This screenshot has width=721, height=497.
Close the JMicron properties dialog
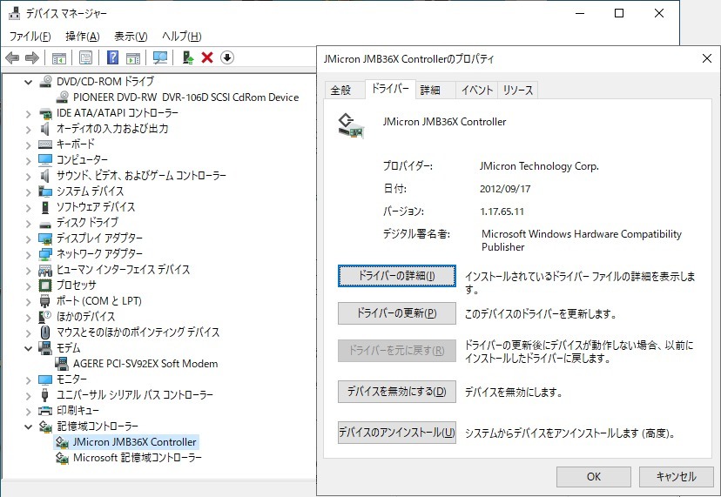pyautogui.click(x=707, y=58)
